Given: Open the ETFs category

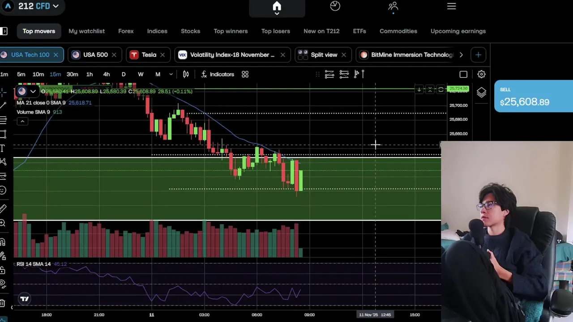Looking at the screenshot, I should click(x=359, y=31).
